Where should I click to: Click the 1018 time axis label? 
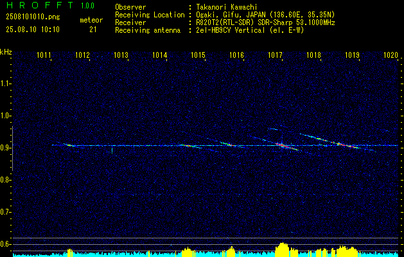point(314,55)
